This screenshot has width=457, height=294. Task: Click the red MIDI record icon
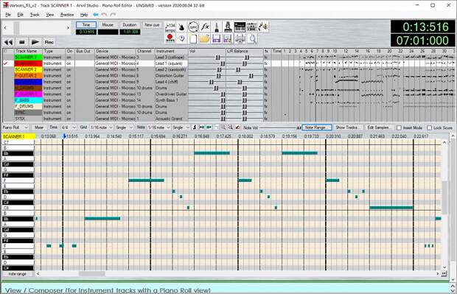170,38
